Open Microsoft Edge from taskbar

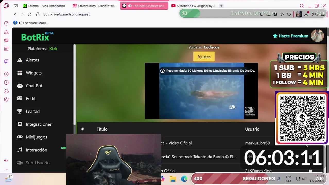click(x=184, y=179)
